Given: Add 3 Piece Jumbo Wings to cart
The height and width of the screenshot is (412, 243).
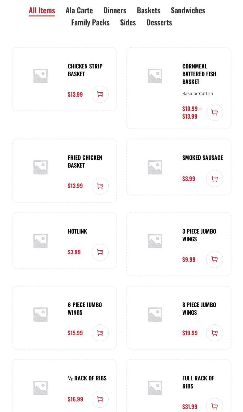Looking at the screenshot, I should (x=215, y=259).
